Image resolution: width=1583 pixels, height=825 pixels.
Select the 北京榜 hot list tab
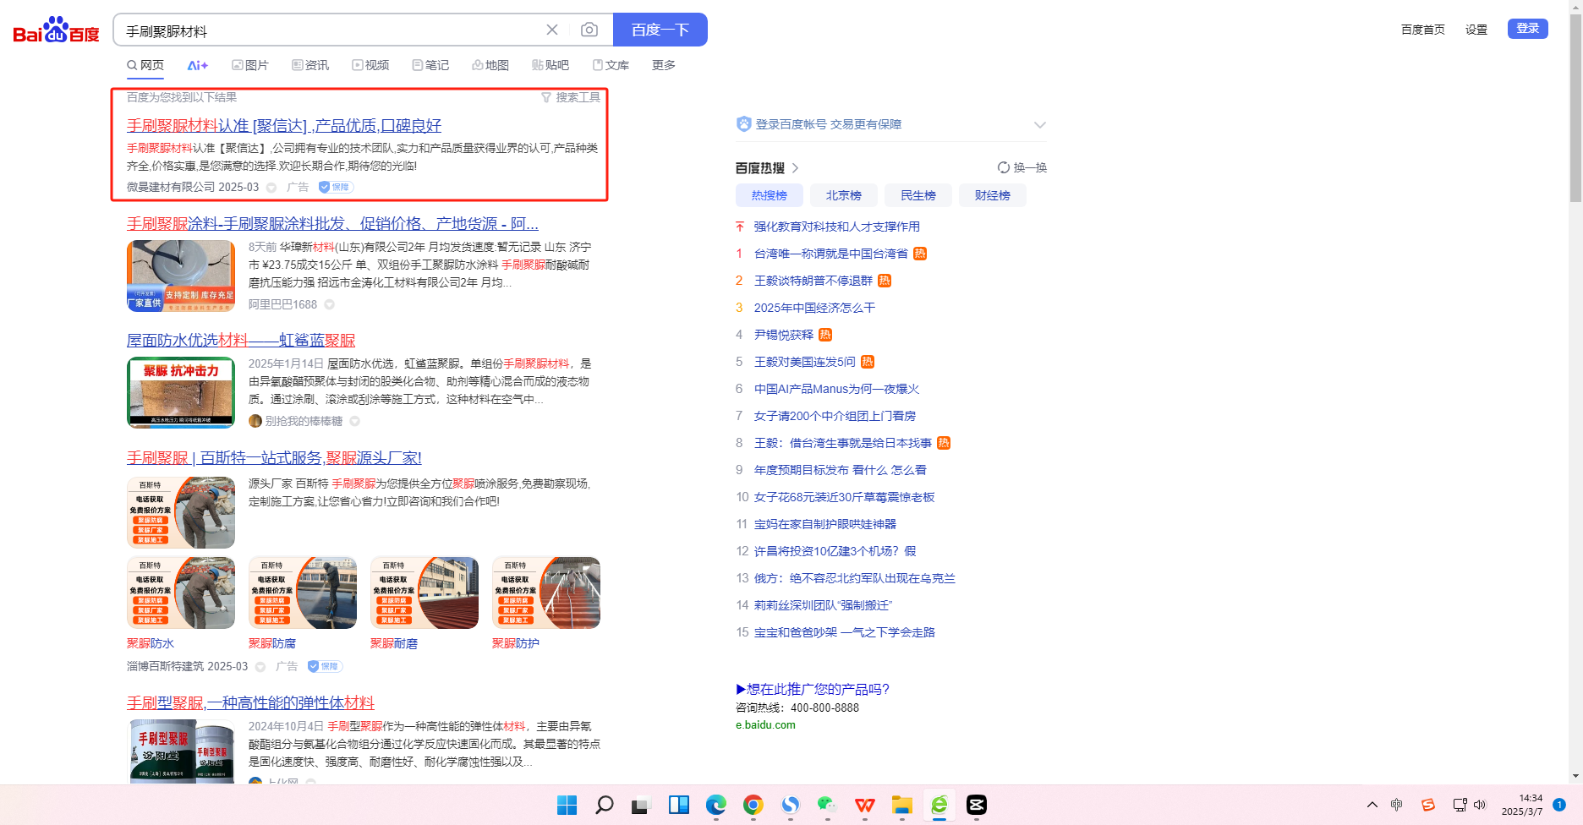tap(844, 195)
